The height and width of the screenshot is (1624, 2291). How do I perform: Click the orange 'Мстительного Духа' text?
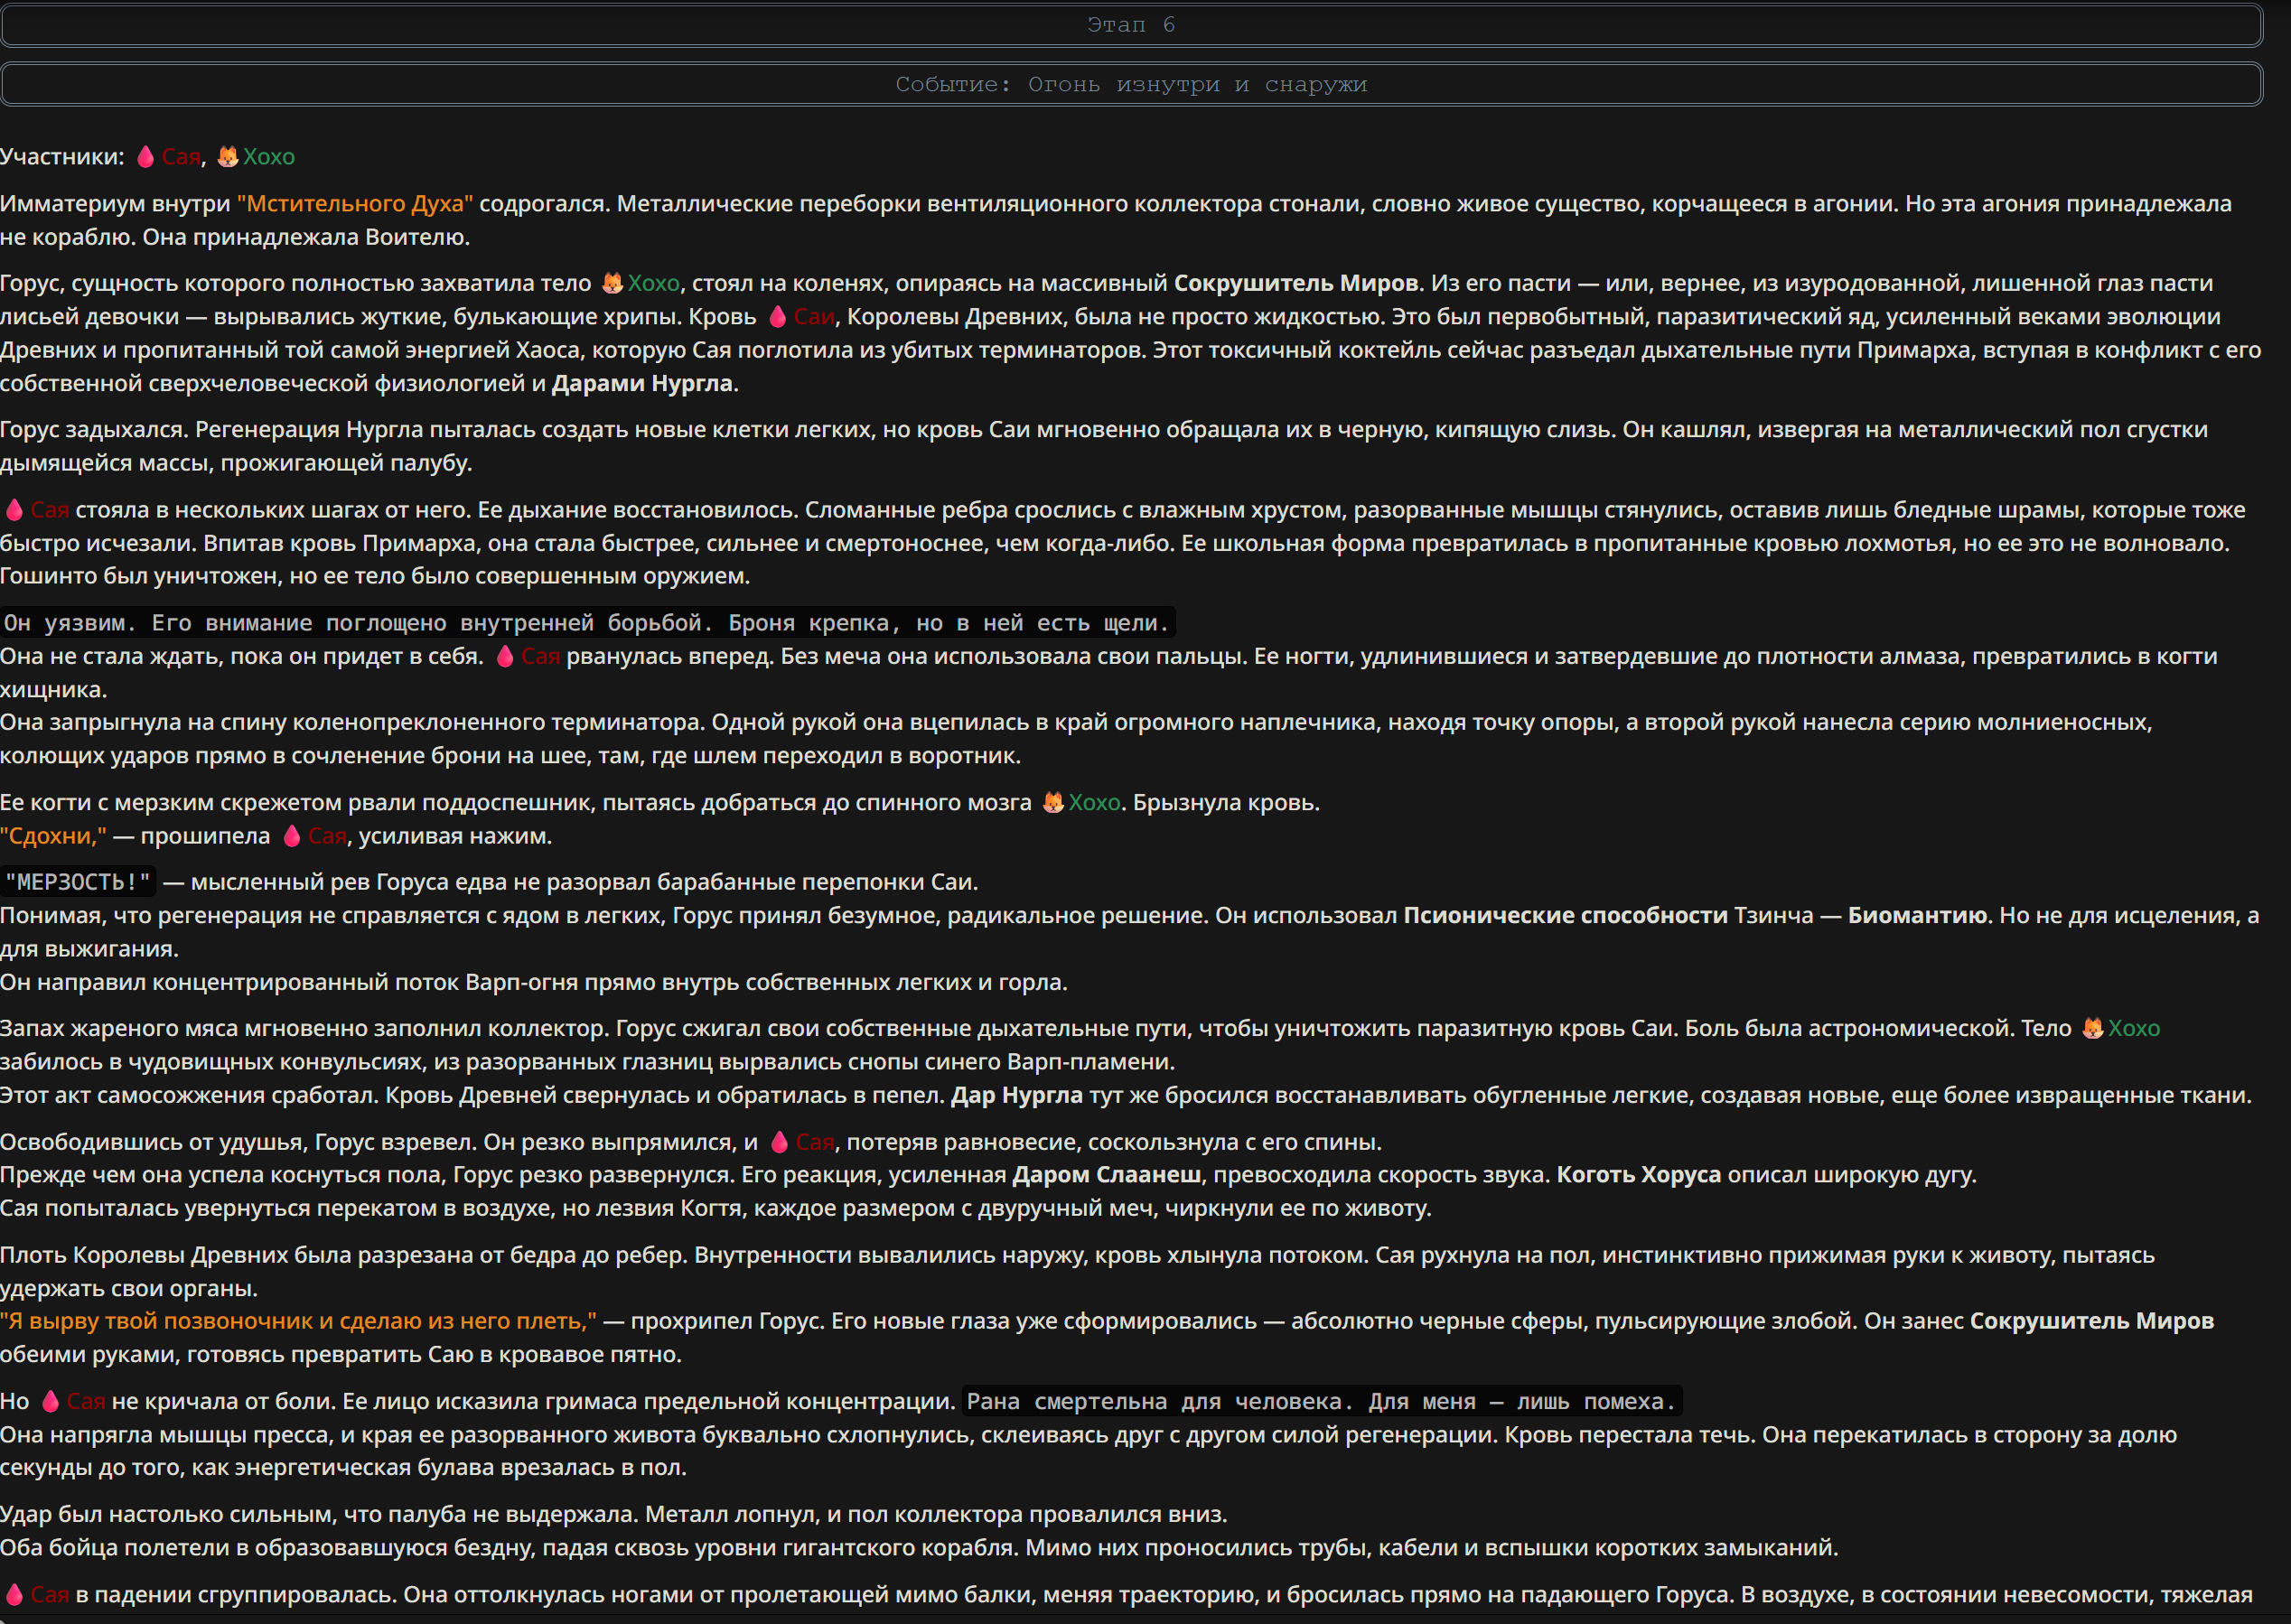tap(355, 204)
